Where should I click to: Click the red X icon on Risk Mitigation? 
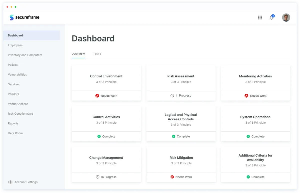point(172,177)
